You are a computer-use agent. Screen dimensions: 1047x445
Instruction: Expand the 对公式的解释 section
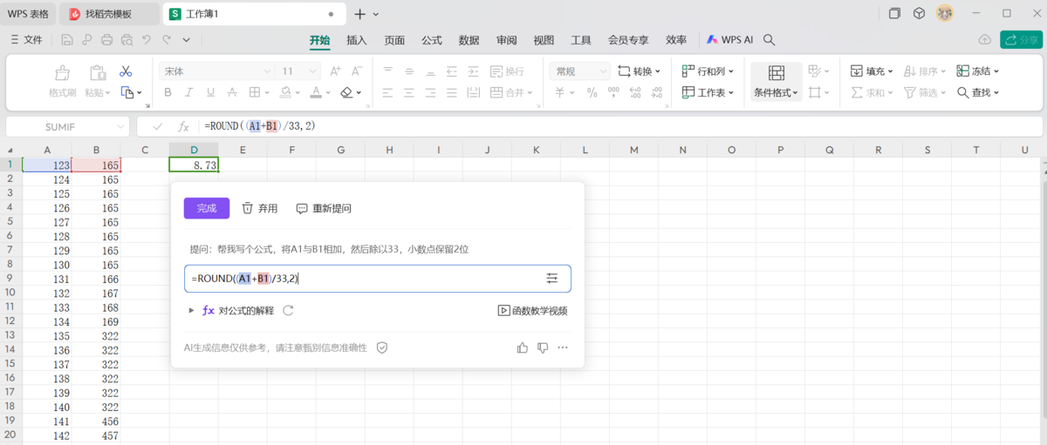click(191, 310)
